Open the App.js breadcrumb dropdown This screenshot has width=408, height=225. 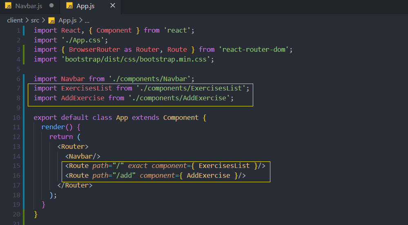click(67, 20)
